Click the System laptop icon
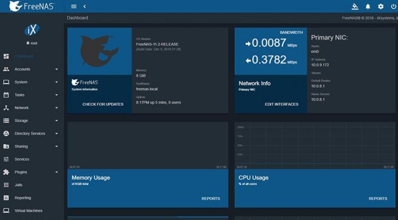 pyautogui.click(x=6, y=82)
